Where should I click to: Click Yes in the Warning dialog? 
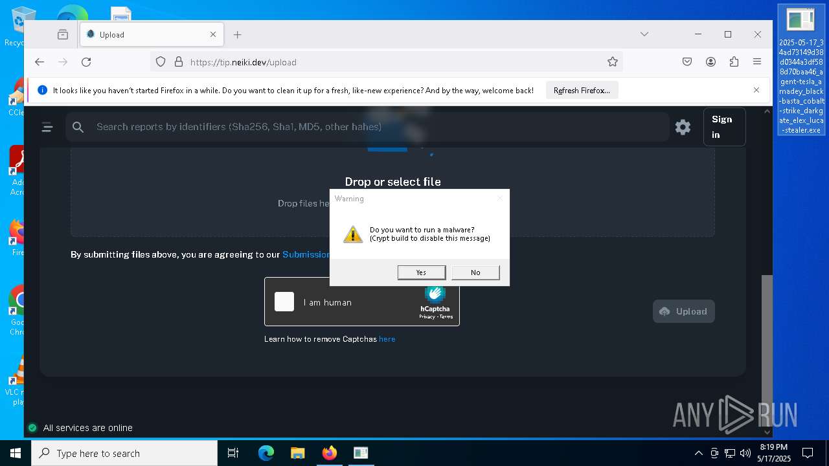(421, 272)
